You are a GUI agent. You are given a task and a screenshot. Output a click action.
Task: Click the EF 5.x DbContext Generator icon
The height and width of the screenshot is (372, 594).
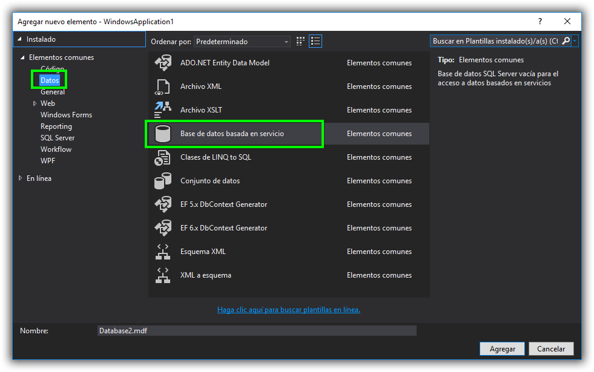tap(163, 204)
